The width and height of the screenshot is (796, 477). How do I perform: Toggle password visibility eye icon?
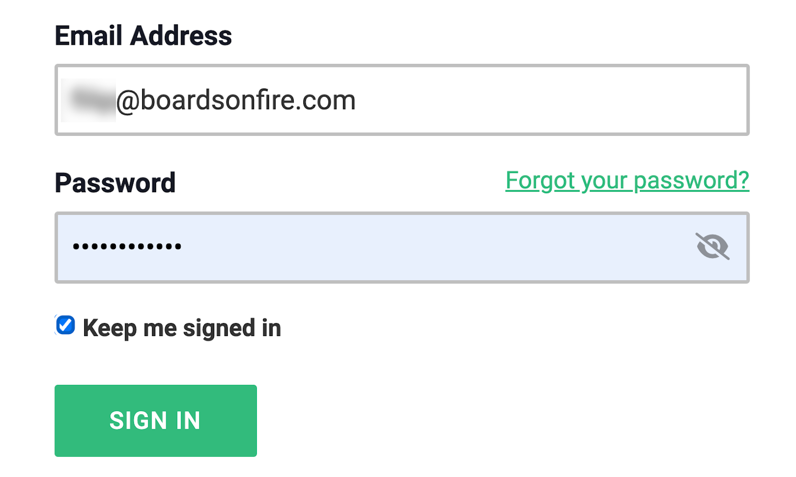tap(712, 246)
